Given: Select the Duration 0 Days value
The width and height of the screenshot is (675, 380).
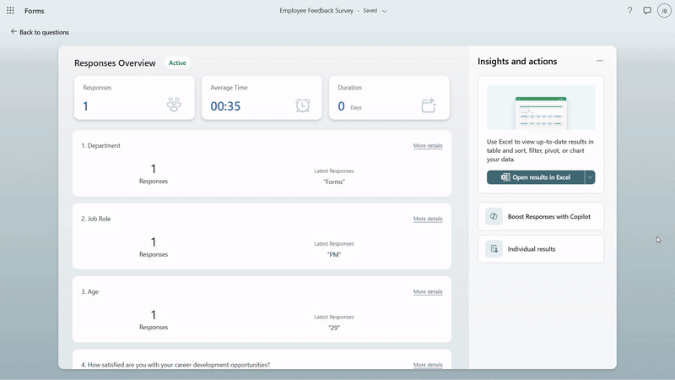Looking at the screenshot, I should pyautogui.click(x=349, y=106).
